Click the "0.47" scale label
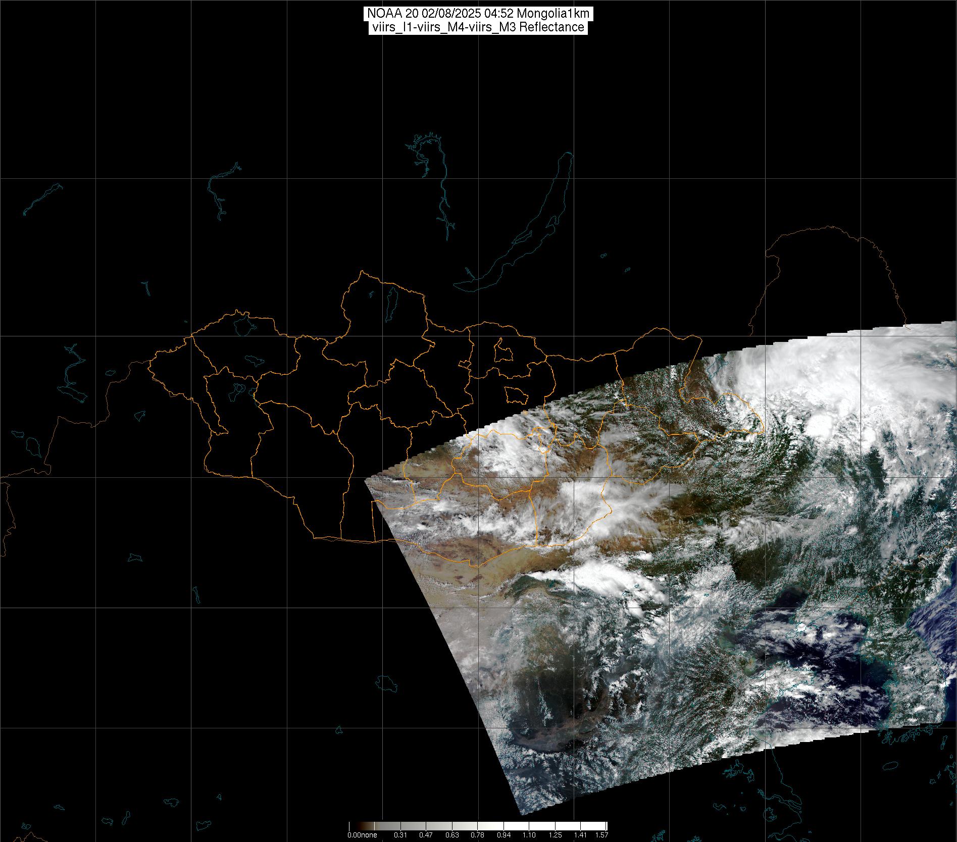 (x=426, y=835)
